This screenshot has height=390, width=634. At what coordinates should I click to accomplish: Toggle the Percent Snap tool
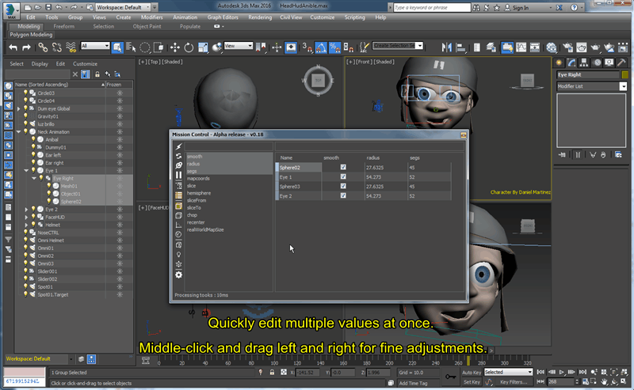(334, 47)
